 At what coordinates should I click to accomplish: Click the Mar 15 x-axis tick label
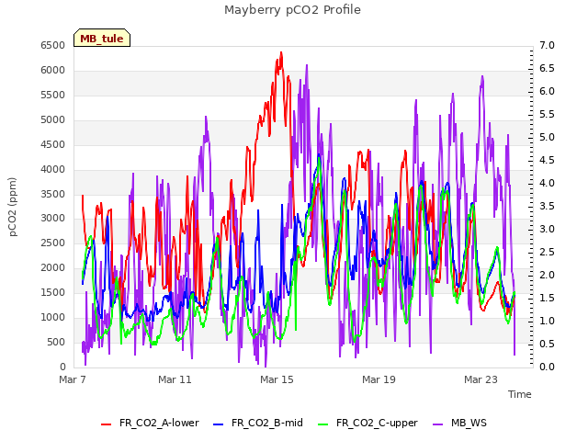(277, 379)
